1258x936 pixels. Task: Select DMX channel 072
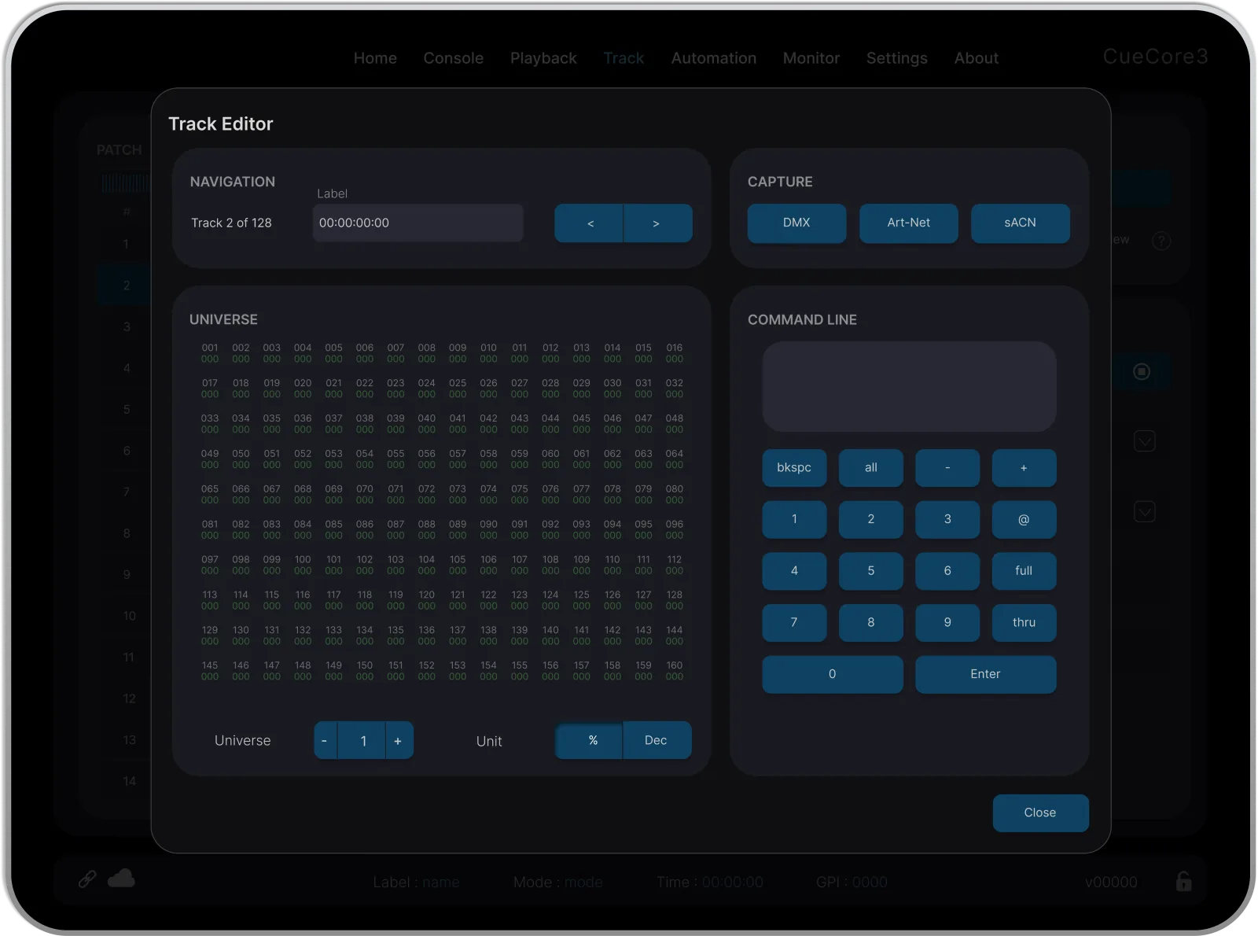click(x=427, y=495)
